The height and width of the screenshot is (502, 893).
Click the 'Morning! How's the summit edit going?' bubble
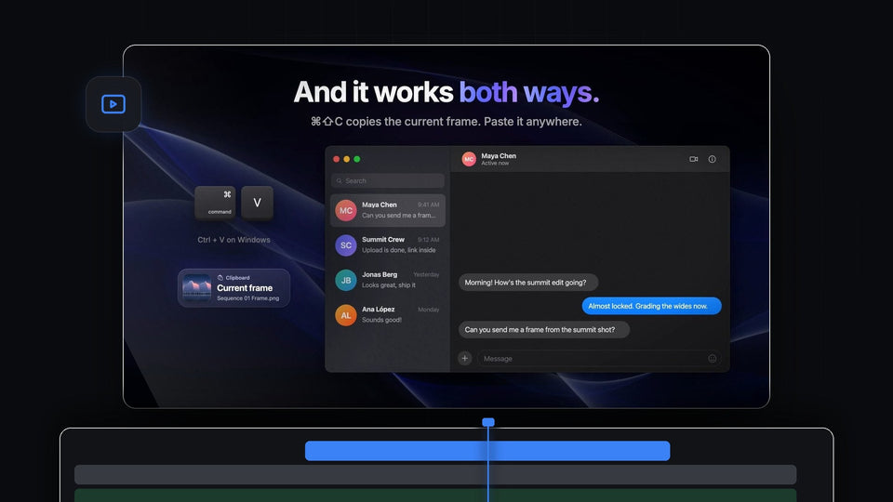[x=528, y=283]
